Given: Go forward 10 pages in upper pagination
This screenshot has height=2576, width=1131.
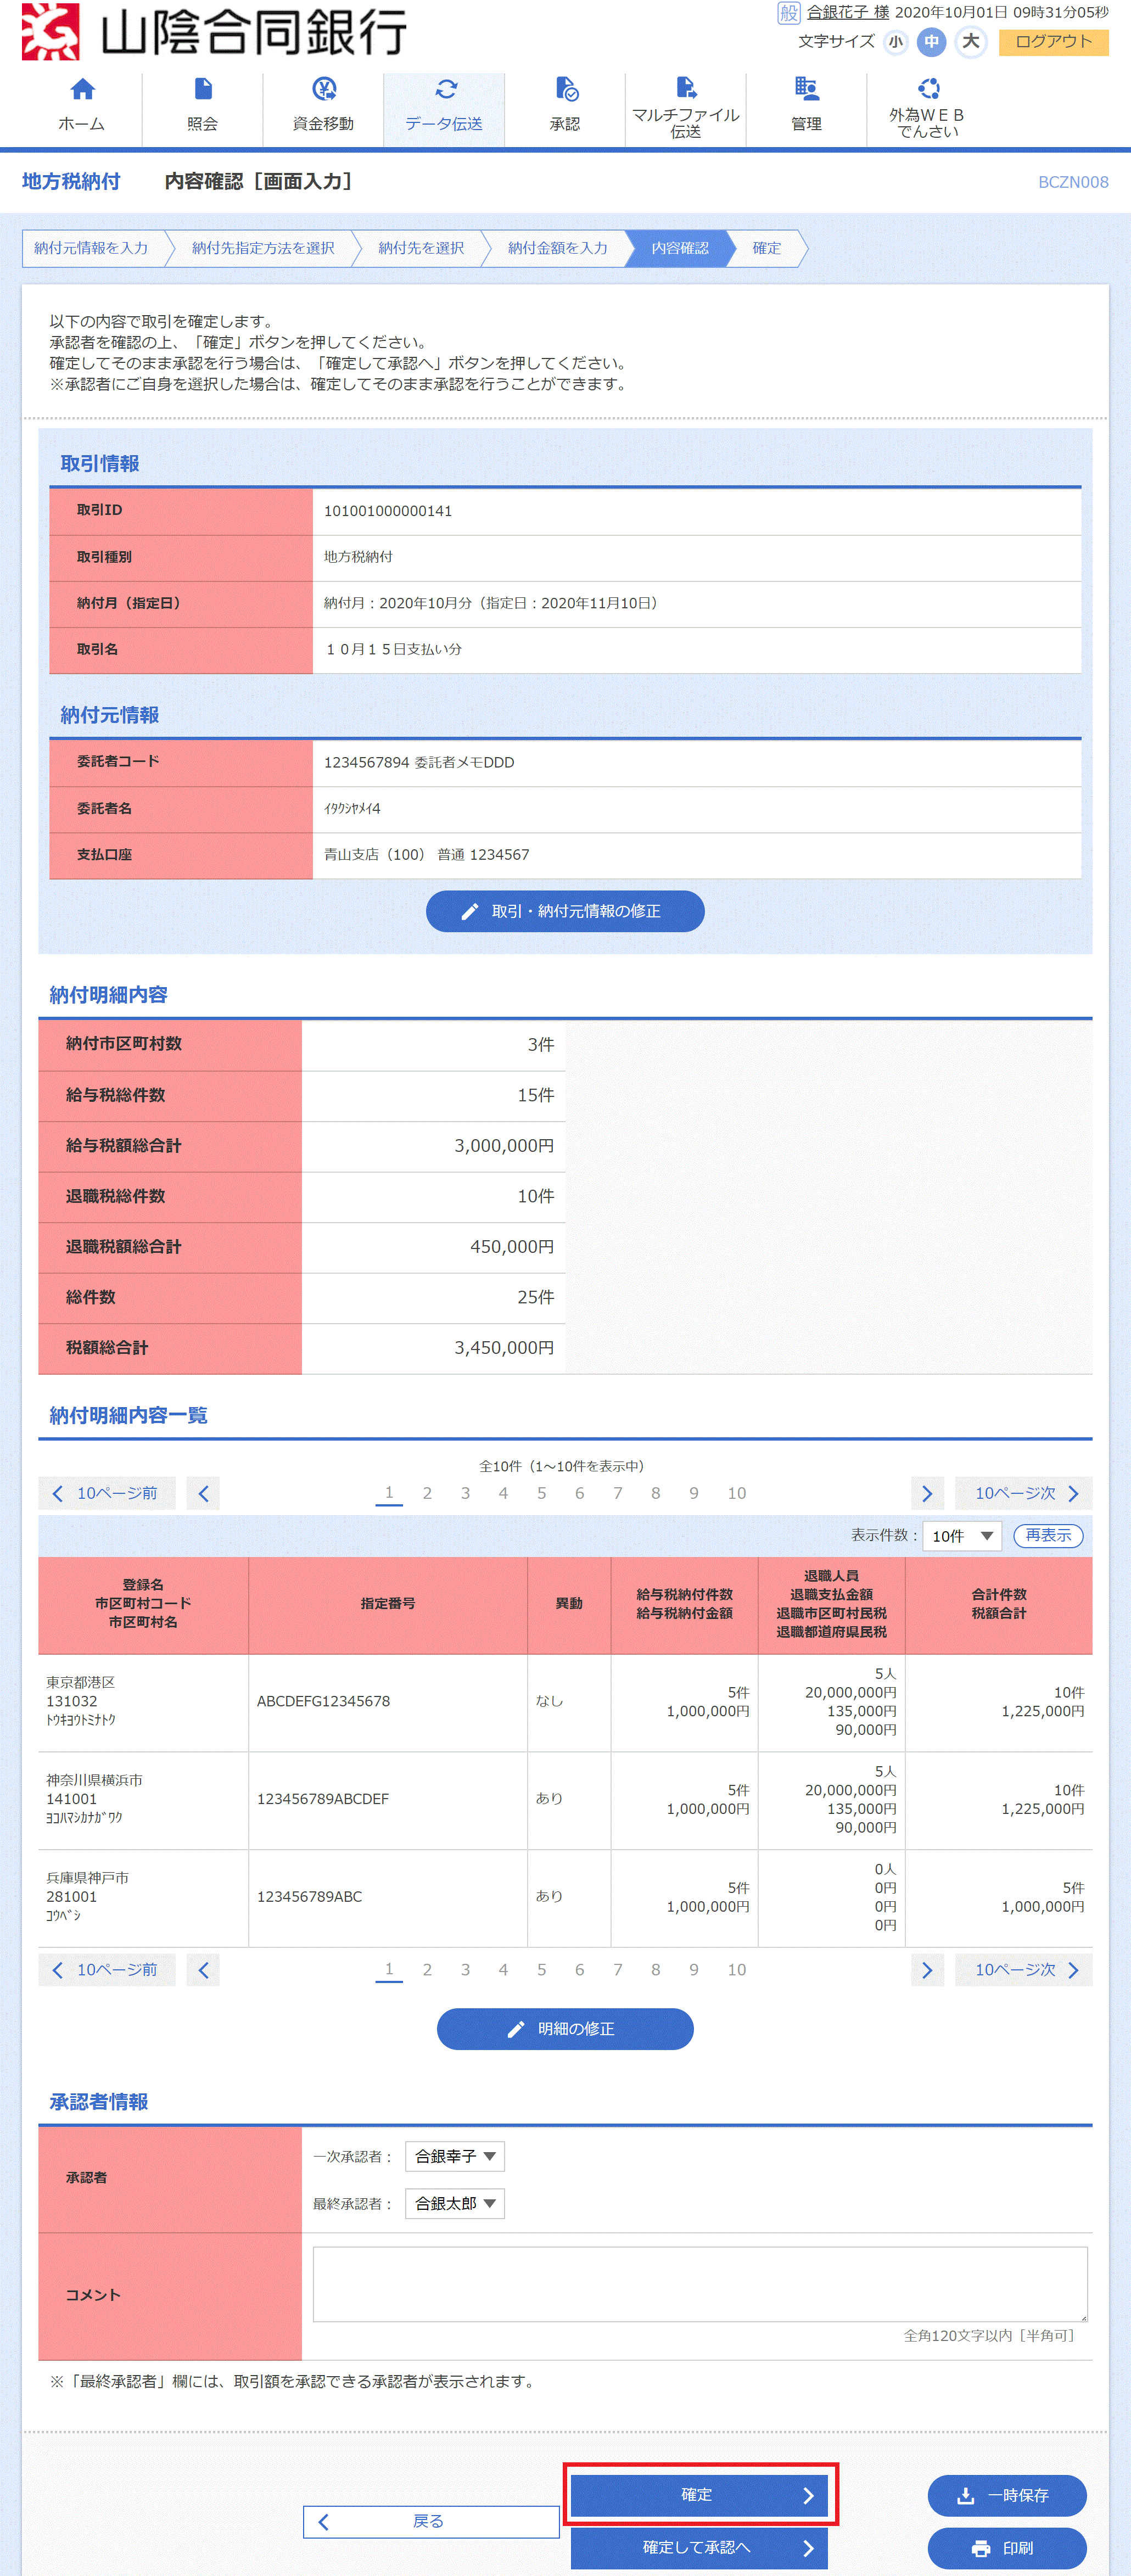Looking at the screenshot, I should pos(1023,1493).
